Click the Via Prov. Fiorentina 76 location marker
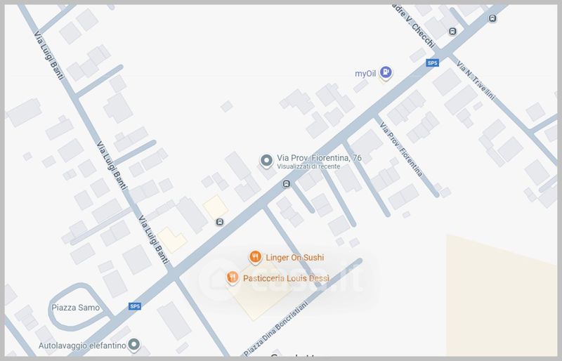562x361 pixels. click(x=266, y=161)
